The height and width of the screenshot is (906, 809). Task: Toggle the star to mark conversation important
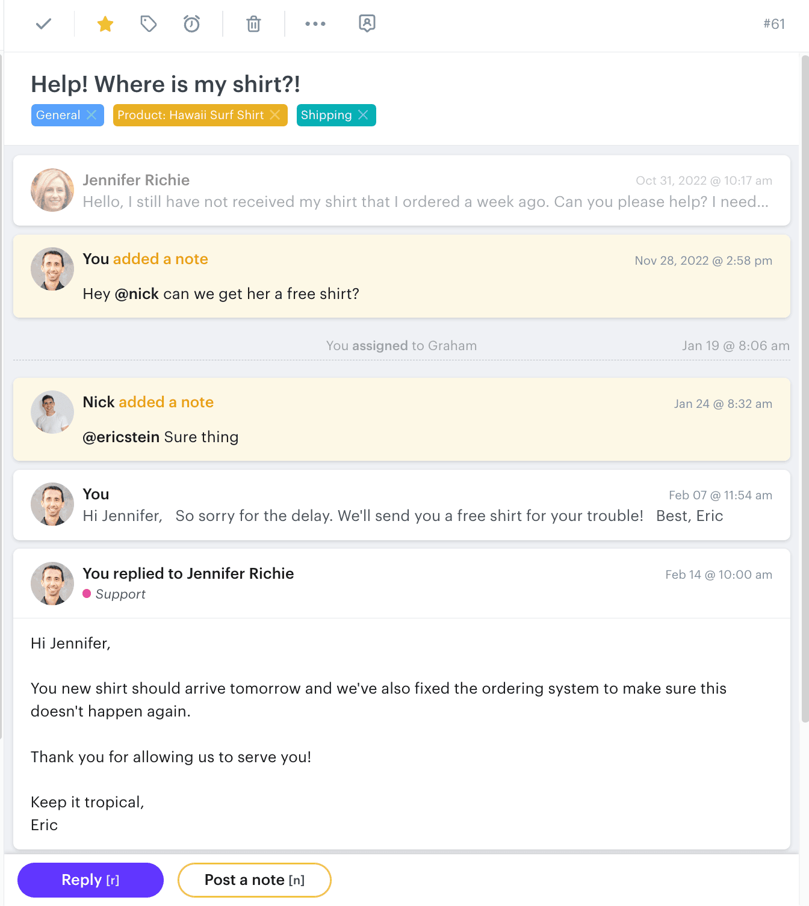(x=105, y=24)
